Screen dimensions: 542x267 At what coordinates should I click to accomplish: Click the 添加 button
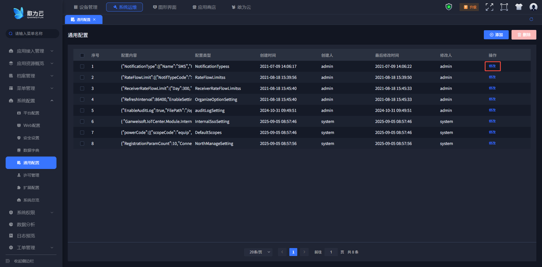pos(496,35)
